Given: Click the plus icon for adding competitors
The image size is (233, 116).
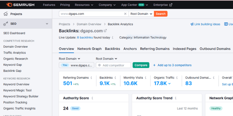Looking at the screenshot, I should pos(154,65).
